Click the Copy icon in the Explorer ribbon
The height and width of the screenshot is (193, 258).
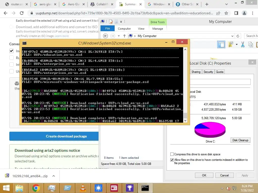[251, 44]
